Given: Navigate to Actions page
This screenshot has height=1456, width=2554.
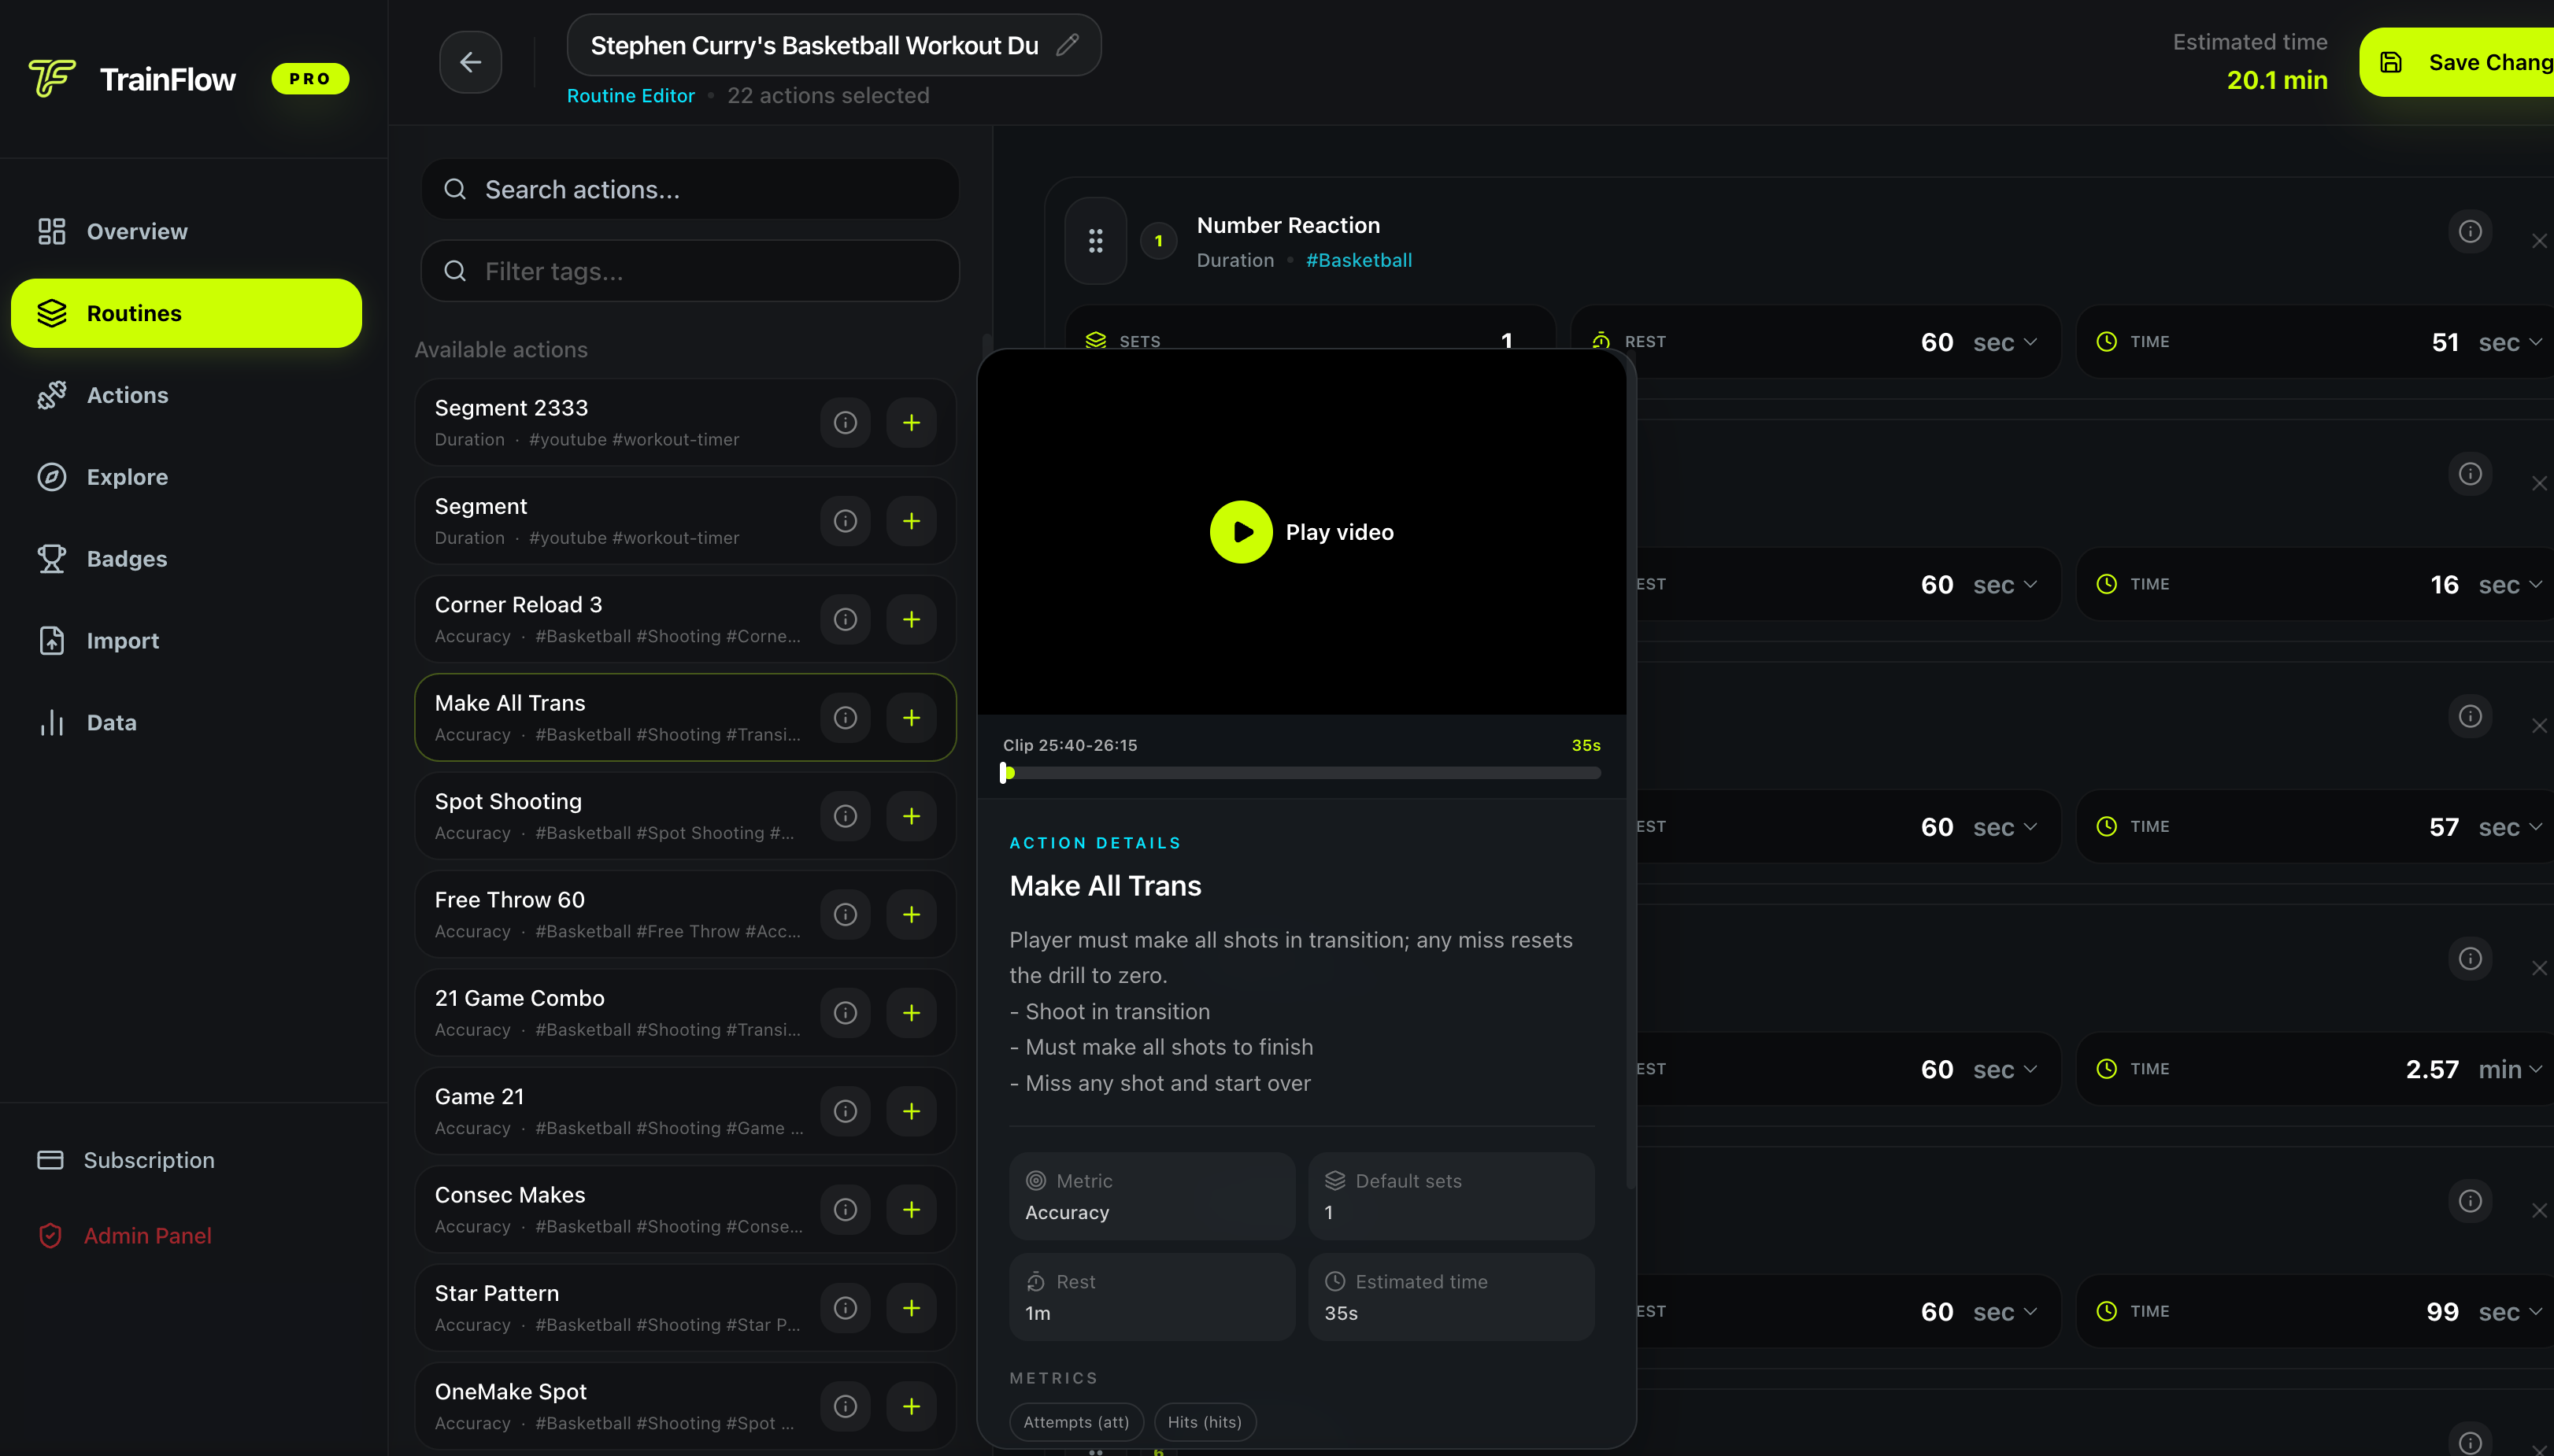Looking at the screenshot, I should [x=186, y=395].
